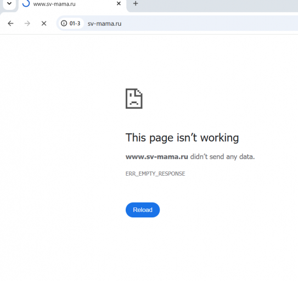The height and width of the screenshot is (281, 298).
Task: Go forward to the next page
Action: pos(27,24)
